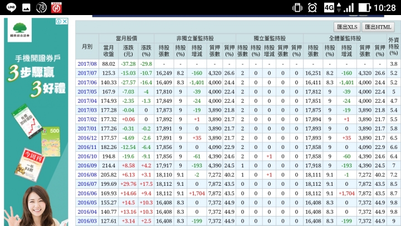This screenshot has width=401, height=226.
Task: Click the ad info icon
Action: point(59,22)
